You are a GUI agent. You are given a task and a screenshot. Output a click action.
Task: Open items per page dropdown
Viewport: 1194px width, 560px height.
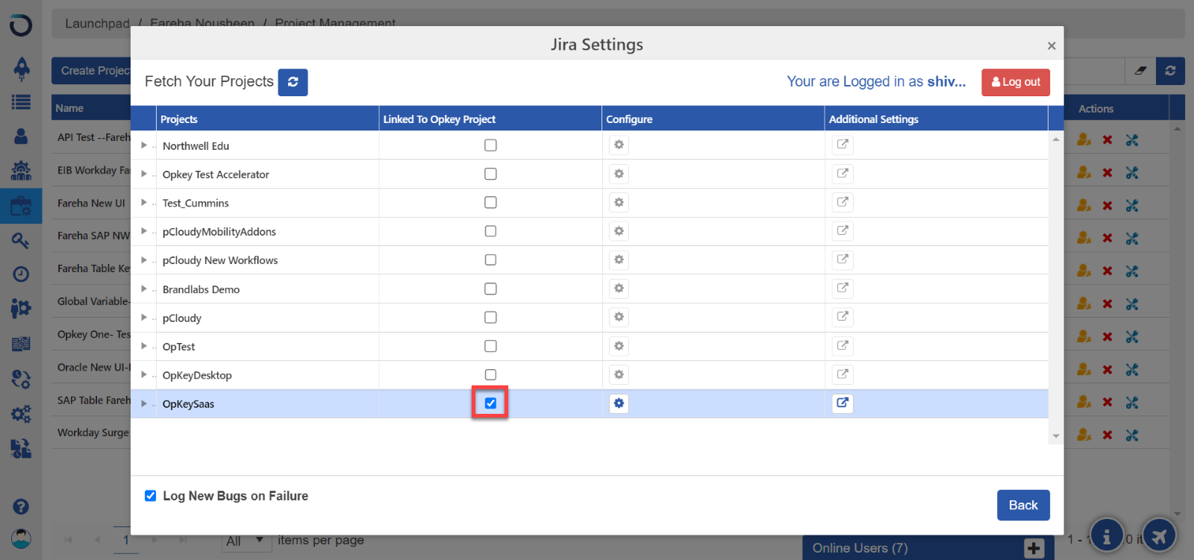247,541
